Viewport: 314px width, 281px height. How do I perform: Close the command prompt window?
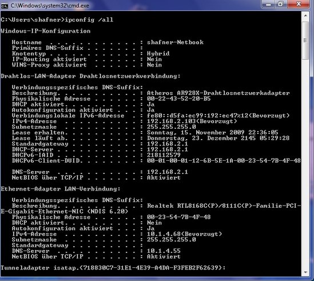tap(299, 4)
